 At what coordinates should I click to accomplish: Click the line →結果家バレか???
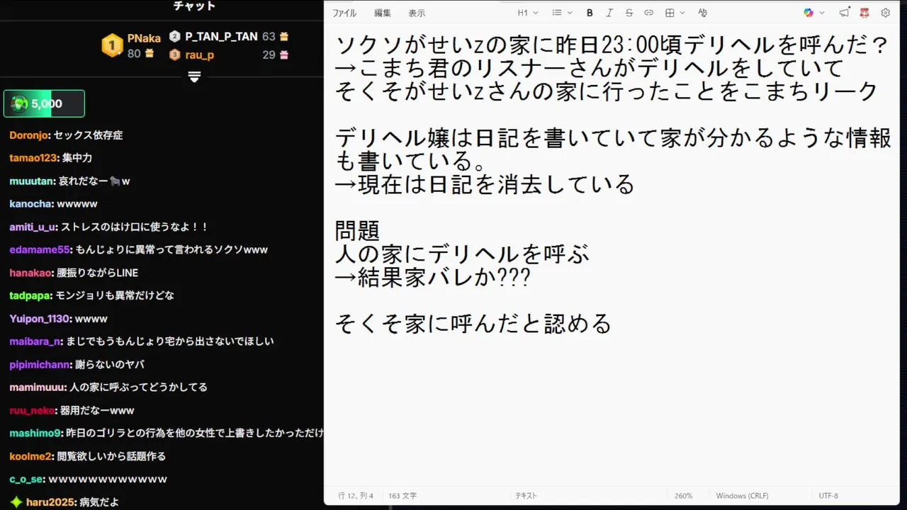pos(432,277)
